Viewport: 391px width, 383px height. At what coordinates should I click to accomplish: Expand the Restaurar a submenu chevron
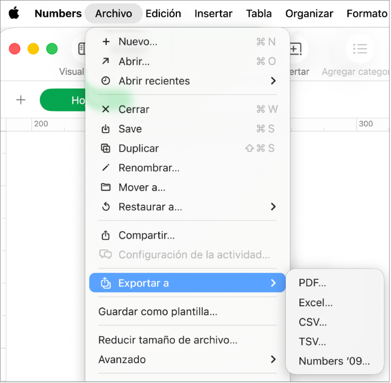pos(274,207)
